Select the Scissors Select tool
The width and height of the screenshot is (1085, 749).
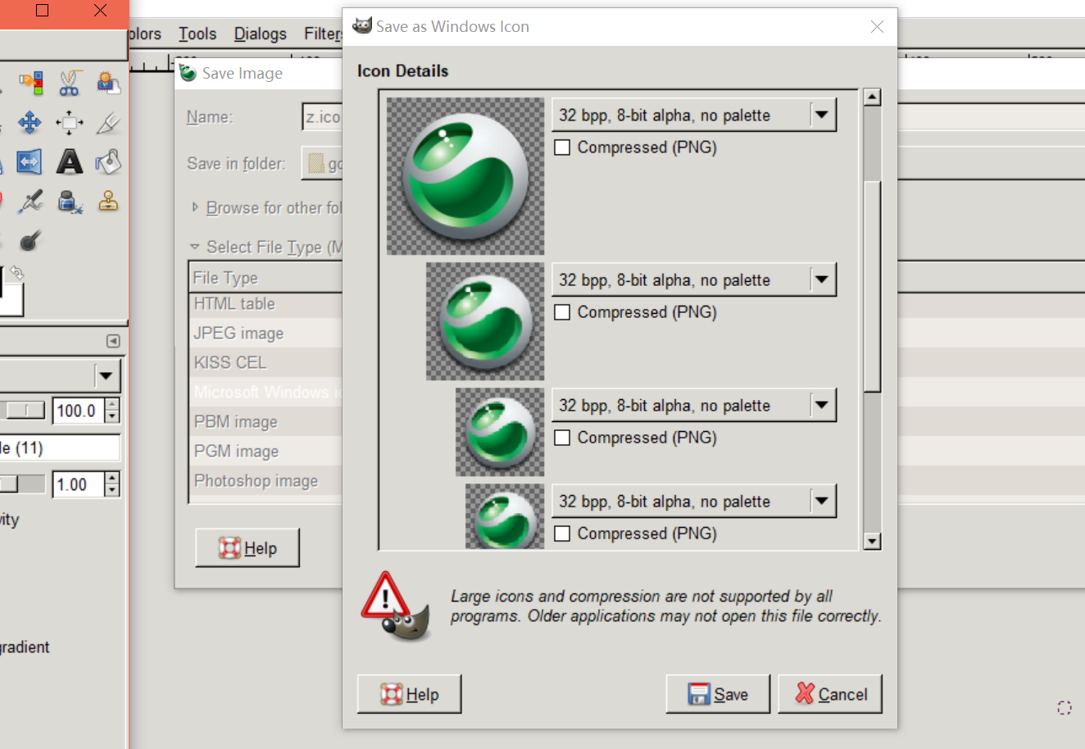point(70,83)
